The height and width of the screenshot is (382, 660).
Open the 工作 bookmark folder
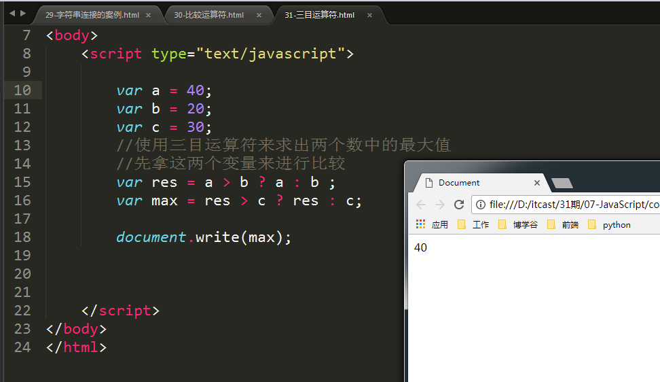click(x=473, y=224)
